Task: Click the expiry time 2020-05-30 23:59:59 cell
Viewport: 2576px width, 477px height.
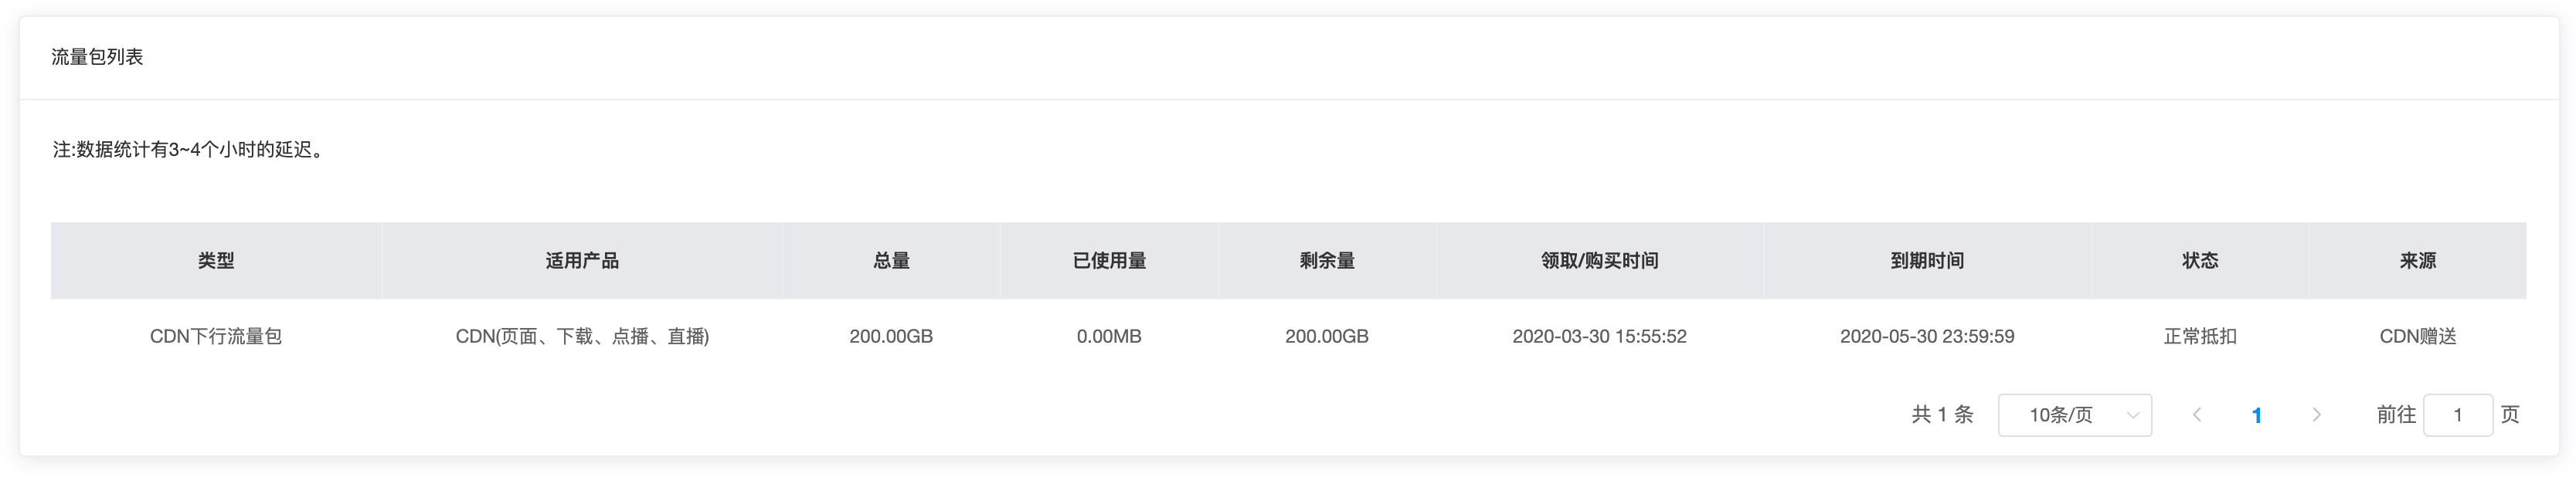Action: pos(1927,337)
